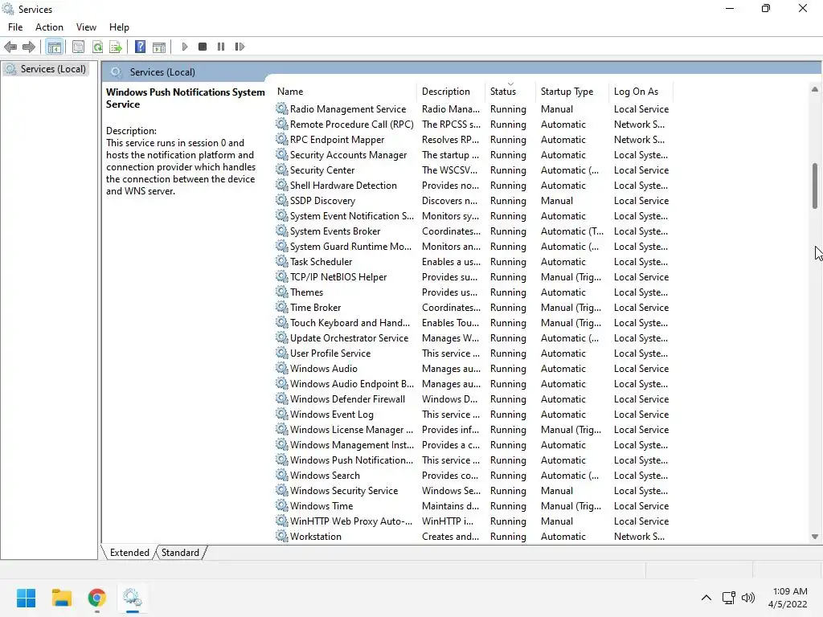Viewport: 823px width, 617px height.
Task: Switch to the Standard tab
Action: click(x=180, y=553)
